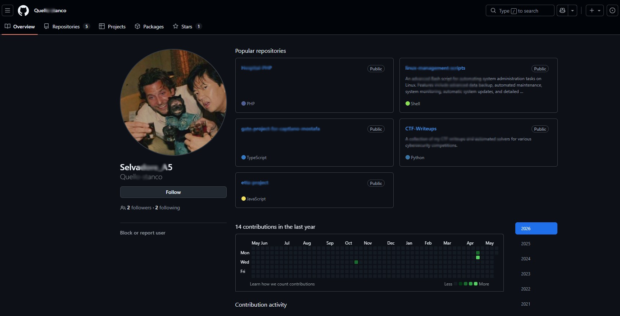620x316 pixels.
Task: Click the October green contribution square
Action: (356, 262)
